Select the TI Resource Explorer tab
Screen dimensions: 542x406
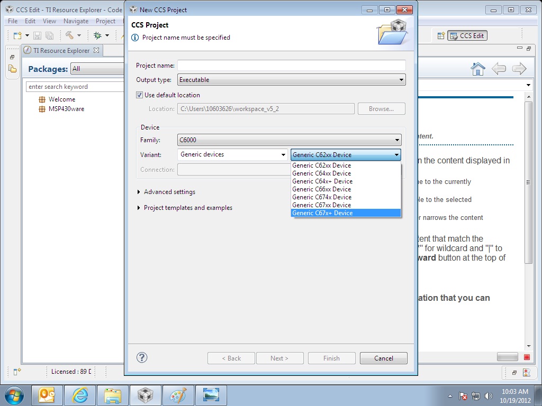coord(61,50)
